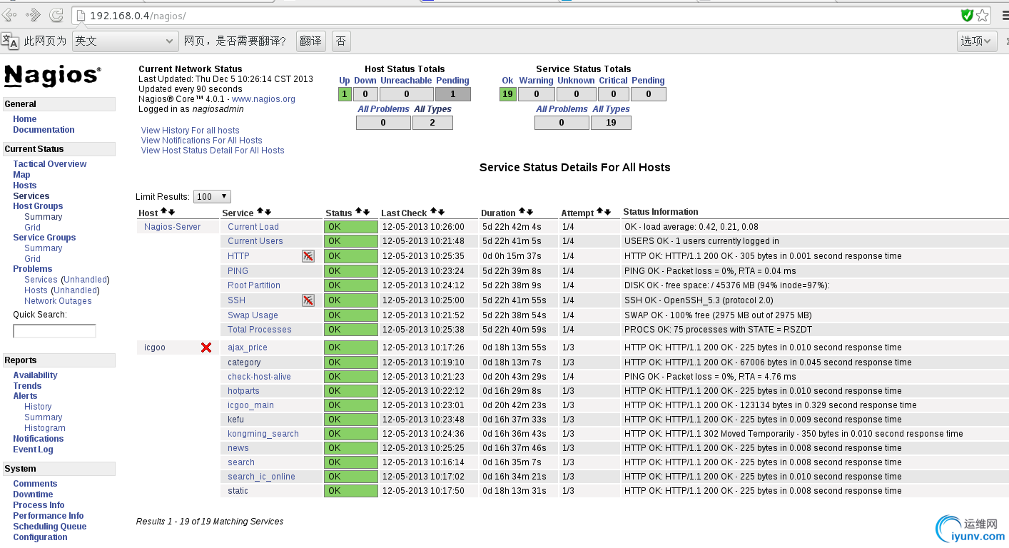Go back using browser back arrow
The height and width of the screenshot is (548, 1009).
click(10, 15)
